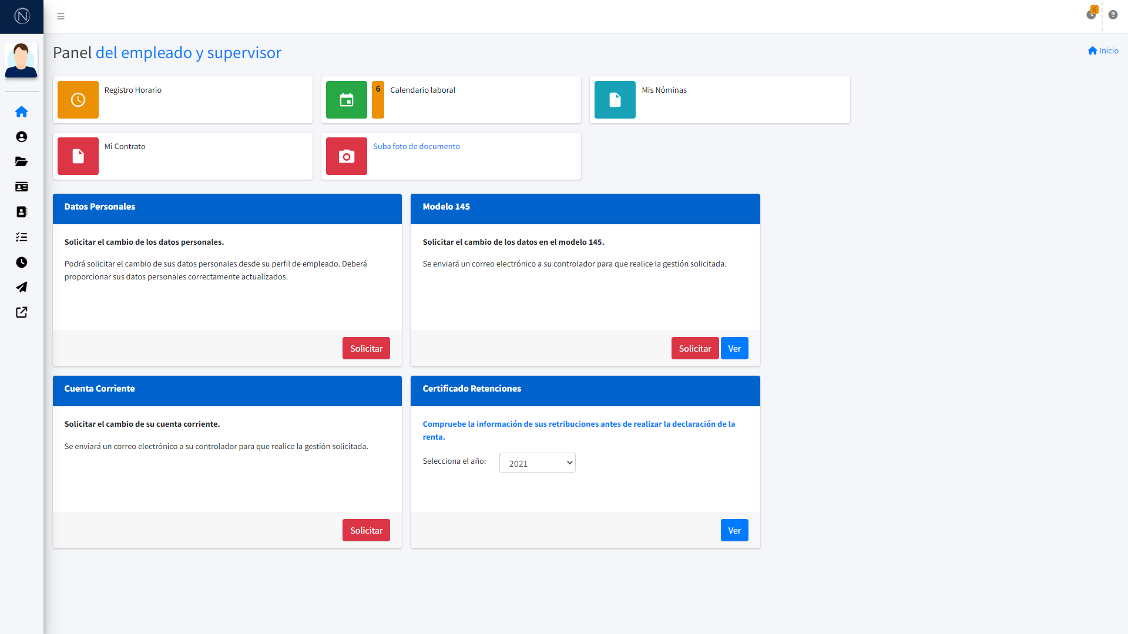
Task: Click Ver button in Modelo 145 panel
Action: coord(734,349)
